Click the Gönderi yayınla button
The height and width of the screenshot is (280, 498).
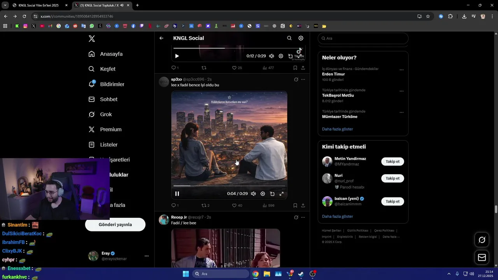coord(115,224)
